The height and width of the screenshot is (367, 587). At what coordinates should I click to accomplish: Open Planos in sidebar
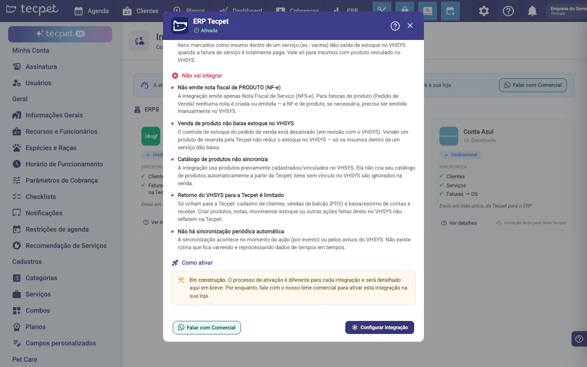(x=36, y=327)
